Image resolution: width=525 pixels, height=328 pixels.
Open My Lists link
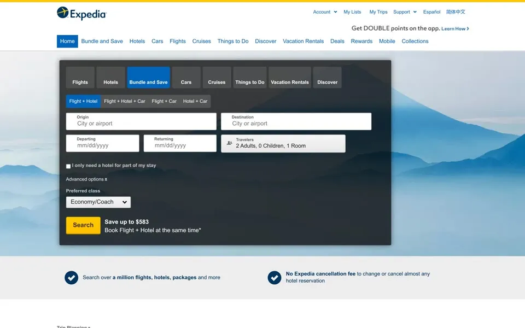[352, 11]
